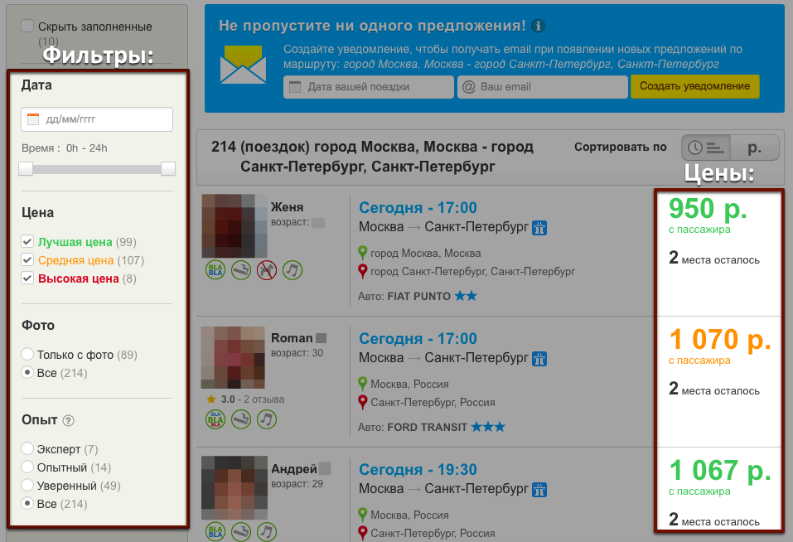The height and width of the screenshot is (542, 793).
Task: Click the smoking icon under Женя's photo
Action: (241, 269)
